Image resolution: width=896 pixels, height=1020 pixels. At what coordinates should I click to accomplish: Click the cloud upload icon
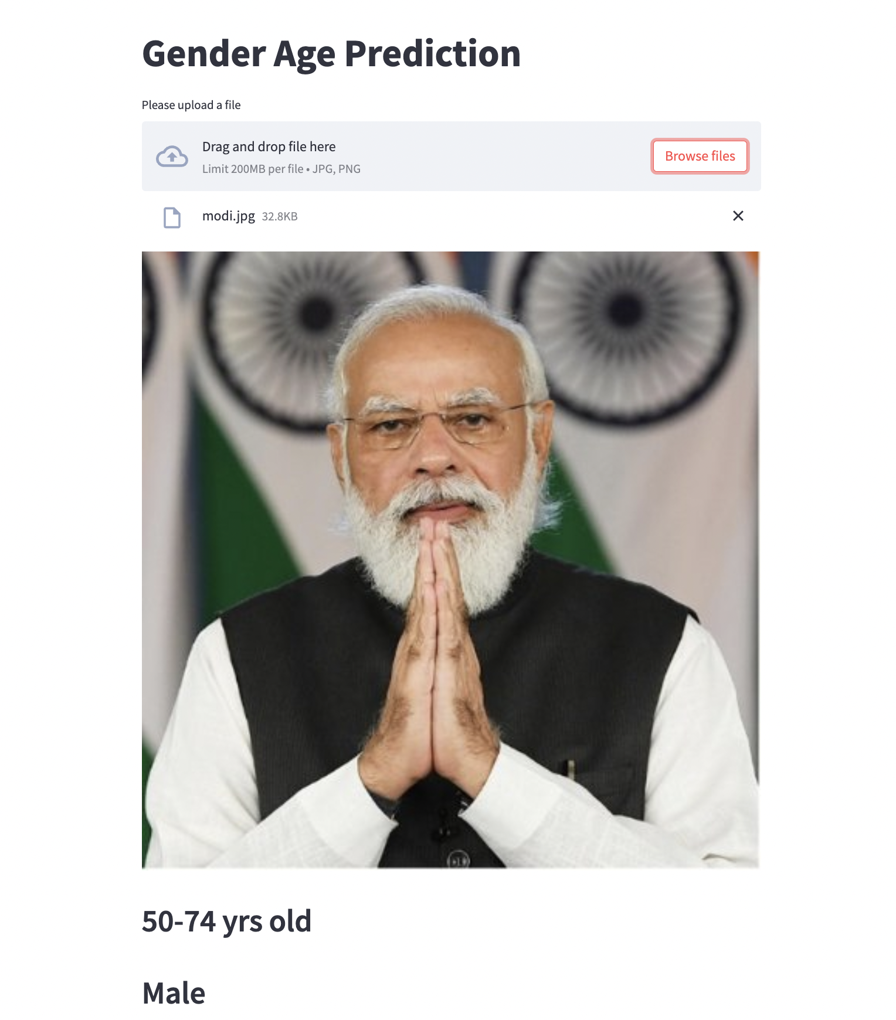click(172, 157)
